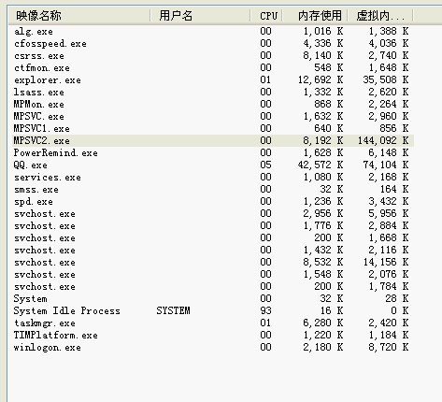
Task: Select the MPMon.exe process
Action: pyautogui.click(x=213, y=104)
